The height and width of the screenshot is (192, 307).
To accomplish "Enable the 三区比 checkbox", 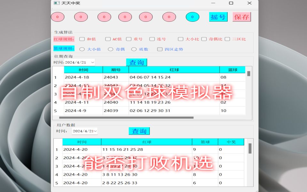I will (227, 39).
